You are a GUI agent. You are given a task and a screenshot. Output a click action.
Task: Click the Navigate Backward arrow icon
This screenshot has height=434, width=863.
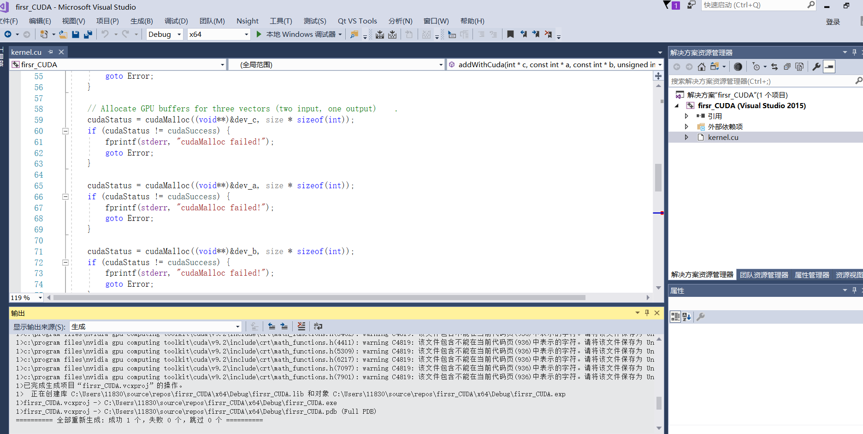(x=7, y=34)
